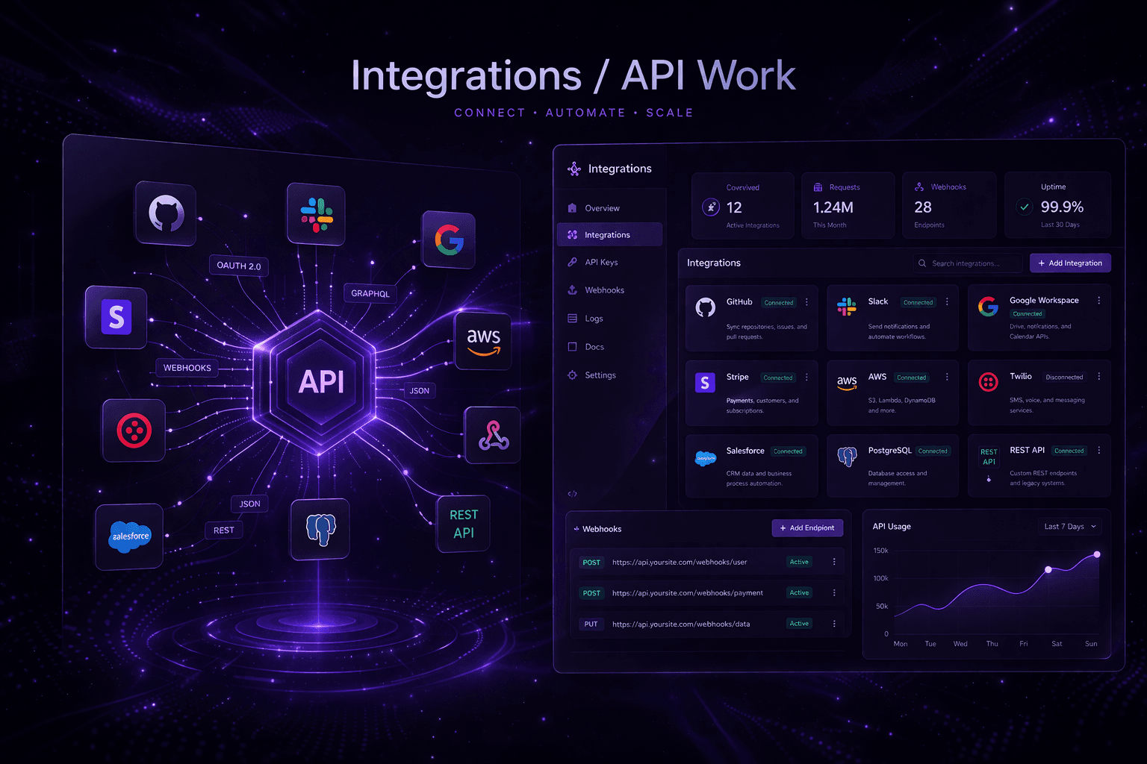Open the Twilio card options menu
This screenshot has height=764, width=1147.
click(x=1098, y=377)
